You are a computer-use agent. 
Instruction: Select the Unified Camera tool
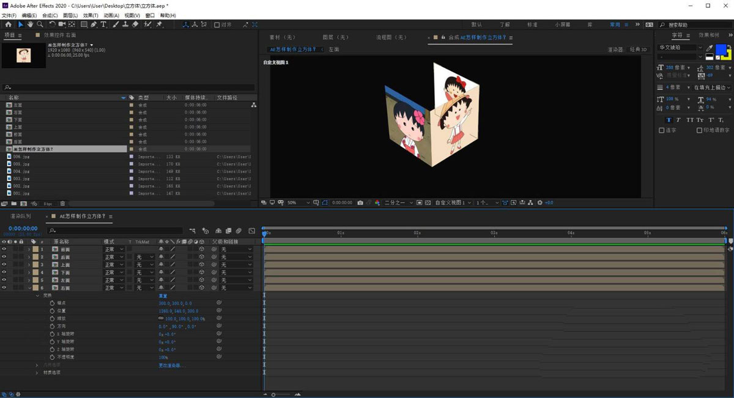click(x=62, y=24)
